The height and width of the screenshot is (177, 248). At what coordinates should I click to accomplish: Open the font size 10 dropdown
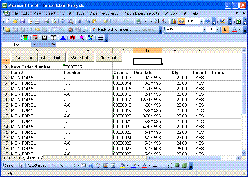pyautogui.click(x=217, y=29)
